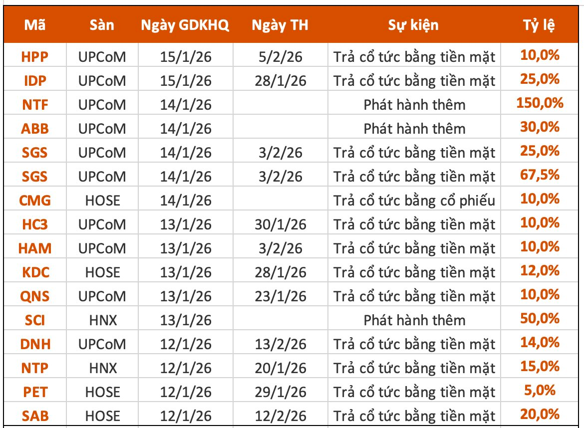Select the "Sàn" column header

102,25
